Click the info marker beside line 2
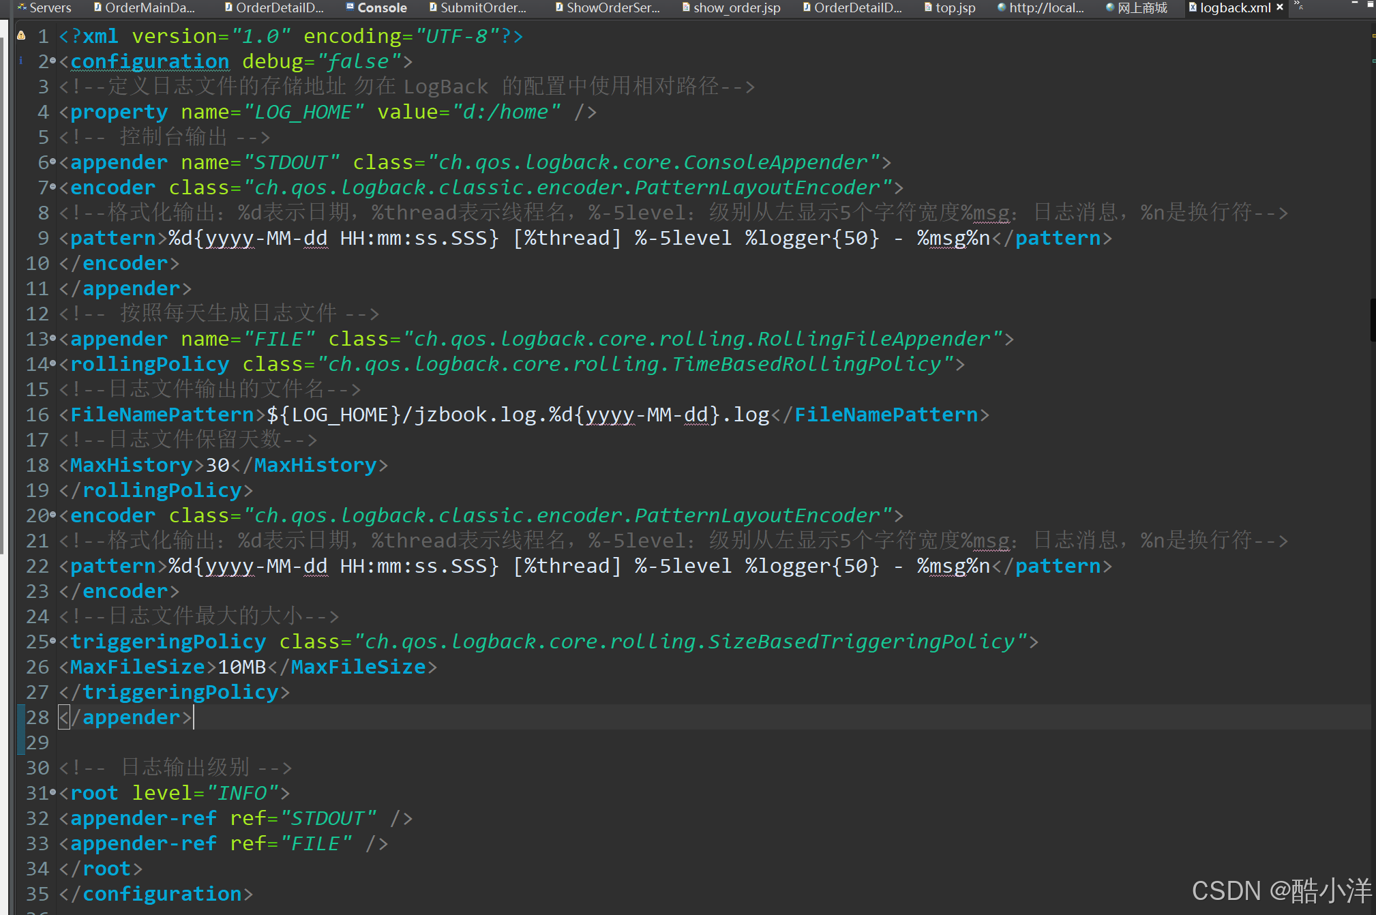 pos(21,61)
